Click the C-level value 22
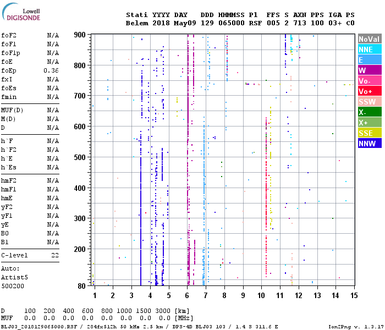The height and width of the screenshot is (330, 385). (55, 255)
